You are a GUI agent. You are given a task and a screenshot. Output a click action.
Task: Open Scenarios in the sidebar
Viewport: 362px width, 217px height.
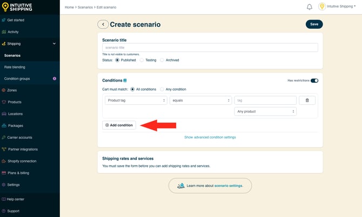[x=12, y=56]
